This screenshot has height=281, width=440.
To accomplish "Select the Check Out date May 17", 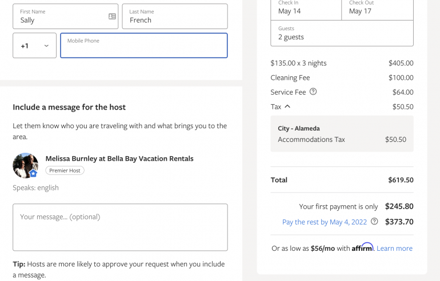I will (377, 10).
